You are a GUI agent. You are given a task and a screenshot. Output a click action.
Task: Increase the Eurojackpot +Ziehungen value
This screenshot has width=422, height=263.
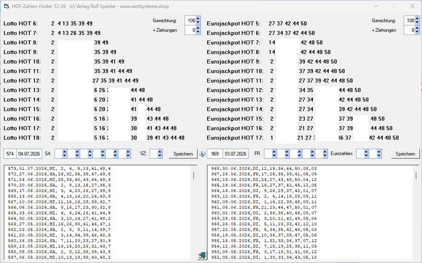click(x=417, y=28)
